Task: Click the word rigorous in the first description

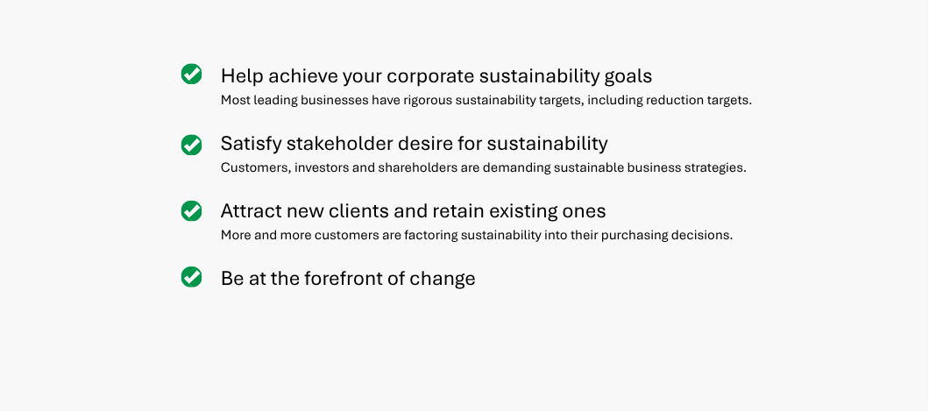Action: click(x=427, y=101)
